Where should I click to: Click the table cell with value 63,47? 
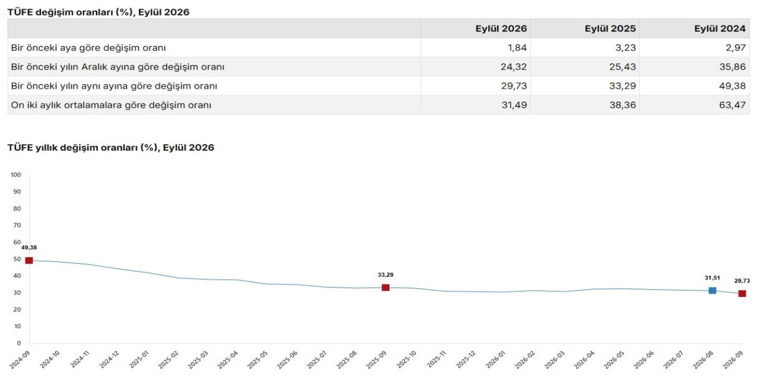tap(694, 105)
